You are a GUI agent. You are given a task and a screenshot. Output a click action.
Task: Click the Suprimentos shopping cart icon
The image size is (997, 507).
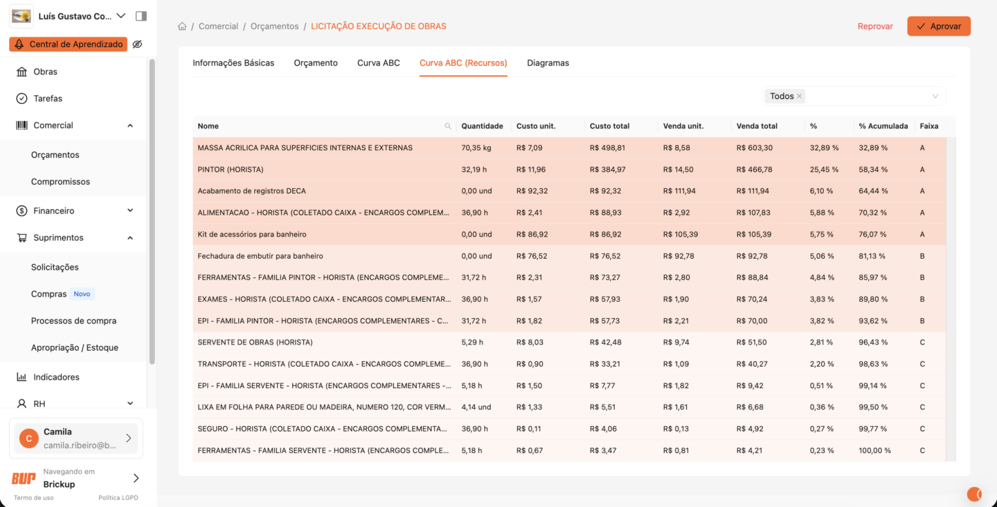(21, 238)
